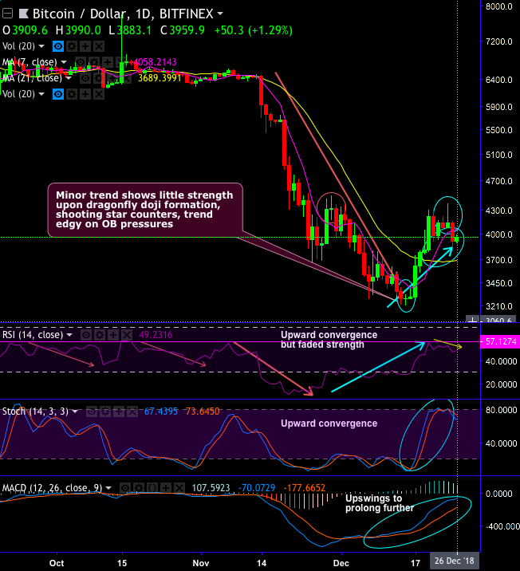
Task: Expand the MA (21, close) dropdown arrow
Action: [x=69, y=78]
